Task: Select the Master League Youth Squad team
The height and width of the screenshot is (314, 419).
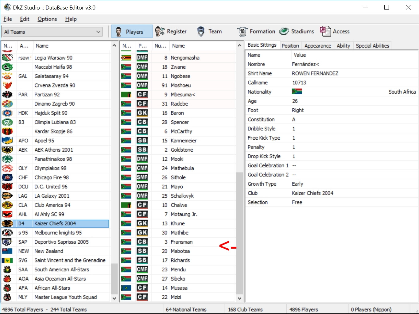Action: [55, 297]
